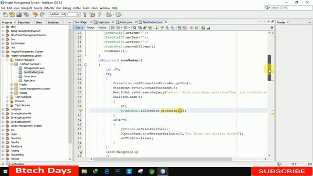The width and height of the screenshot is (313, 176).
Task: Click the Debug Project toolbar icon
Action: (109, 14)
